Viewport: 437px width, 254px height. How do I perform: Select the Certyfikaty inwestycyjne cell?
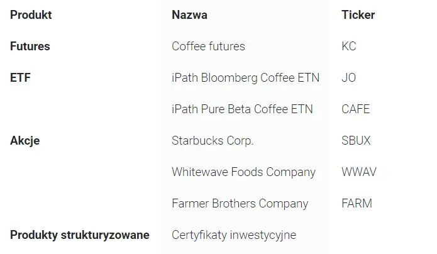coord(234,235)
